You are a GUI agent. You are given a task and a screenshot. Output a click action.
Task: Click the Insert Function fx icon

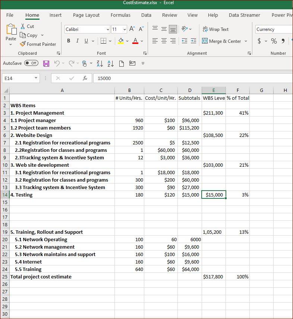(85, 78)
